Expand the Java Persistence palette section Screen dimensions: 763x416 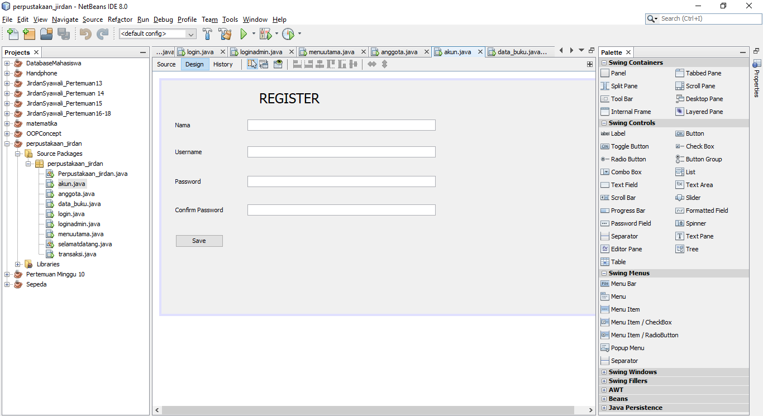[x=604, y=408]
